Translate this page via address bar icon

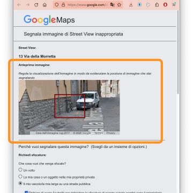pyautogui.click(x=113, y=5)
